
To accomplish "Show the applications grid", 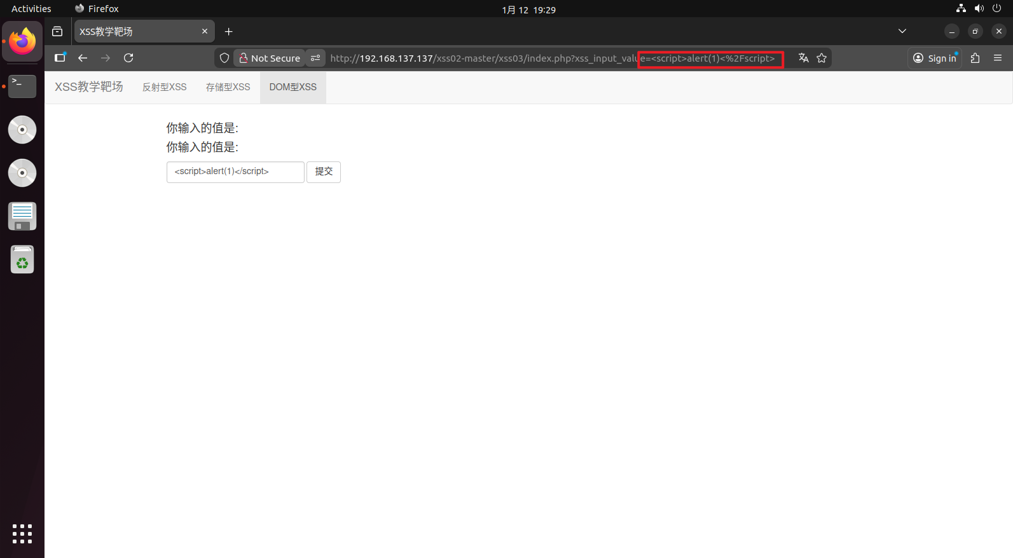I will (22, 534).
